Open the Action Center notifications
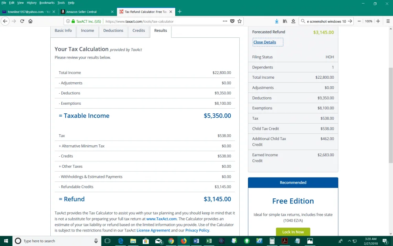Screen dimensions: 393x246 coord(386,241)
